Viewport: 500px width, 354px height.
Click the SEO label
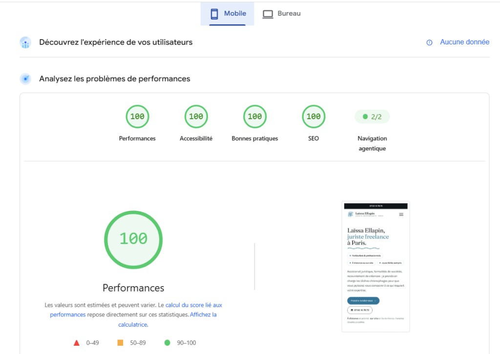coord(313,138)
